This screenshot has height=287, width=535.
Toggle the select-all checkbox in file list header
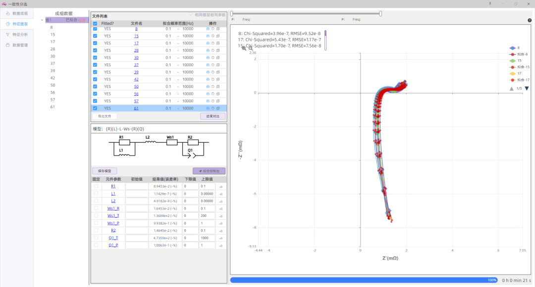tap(95, 23)
